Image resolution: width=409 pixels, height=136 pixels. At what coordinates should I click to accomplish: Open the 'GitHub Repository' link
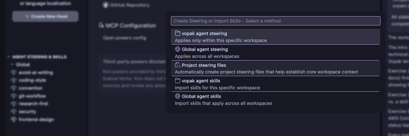(x=129, y=5)
